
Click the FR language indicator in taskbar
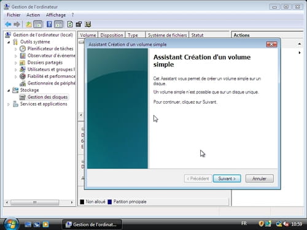click(244, 223)
